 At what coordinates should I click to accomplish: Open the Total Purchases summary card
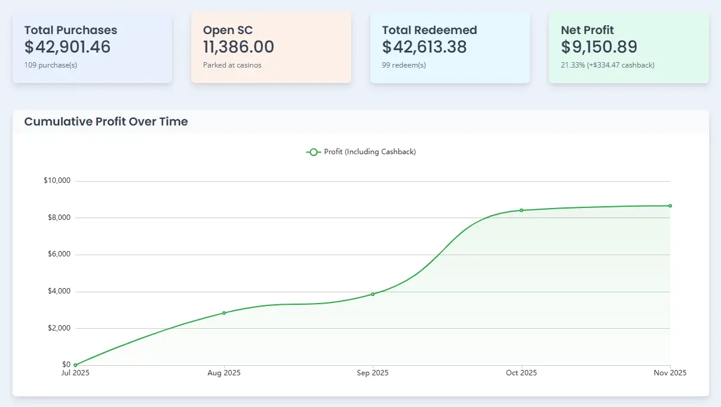click(92, 47)
